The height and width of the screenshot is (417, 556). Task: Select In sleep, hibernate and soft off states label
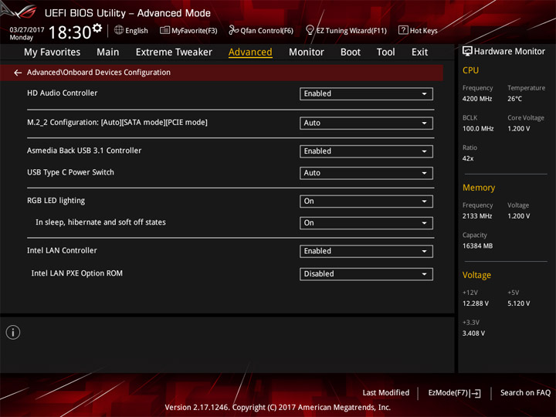[x=100, y=222]
